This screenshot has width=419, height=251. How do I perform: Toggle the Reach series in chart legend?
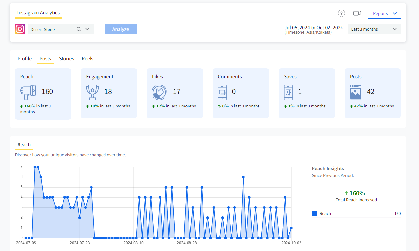(x=325, y=213)
